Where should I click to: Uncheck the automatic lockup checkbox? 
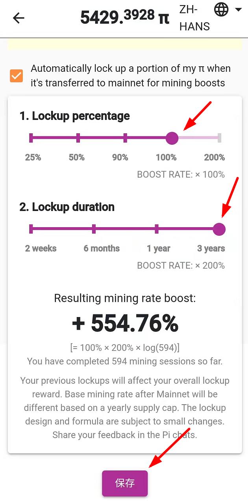(17, 76)
